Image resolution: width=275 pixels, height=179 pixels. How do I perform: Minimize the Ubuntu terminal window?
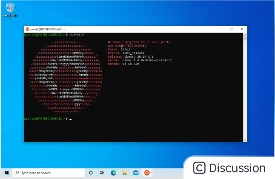222,29
